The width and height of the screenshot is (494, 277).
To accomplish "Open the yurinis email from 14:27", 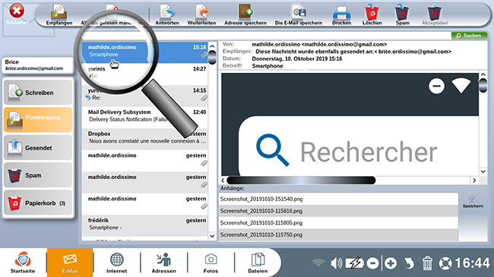I will (145, 74).
